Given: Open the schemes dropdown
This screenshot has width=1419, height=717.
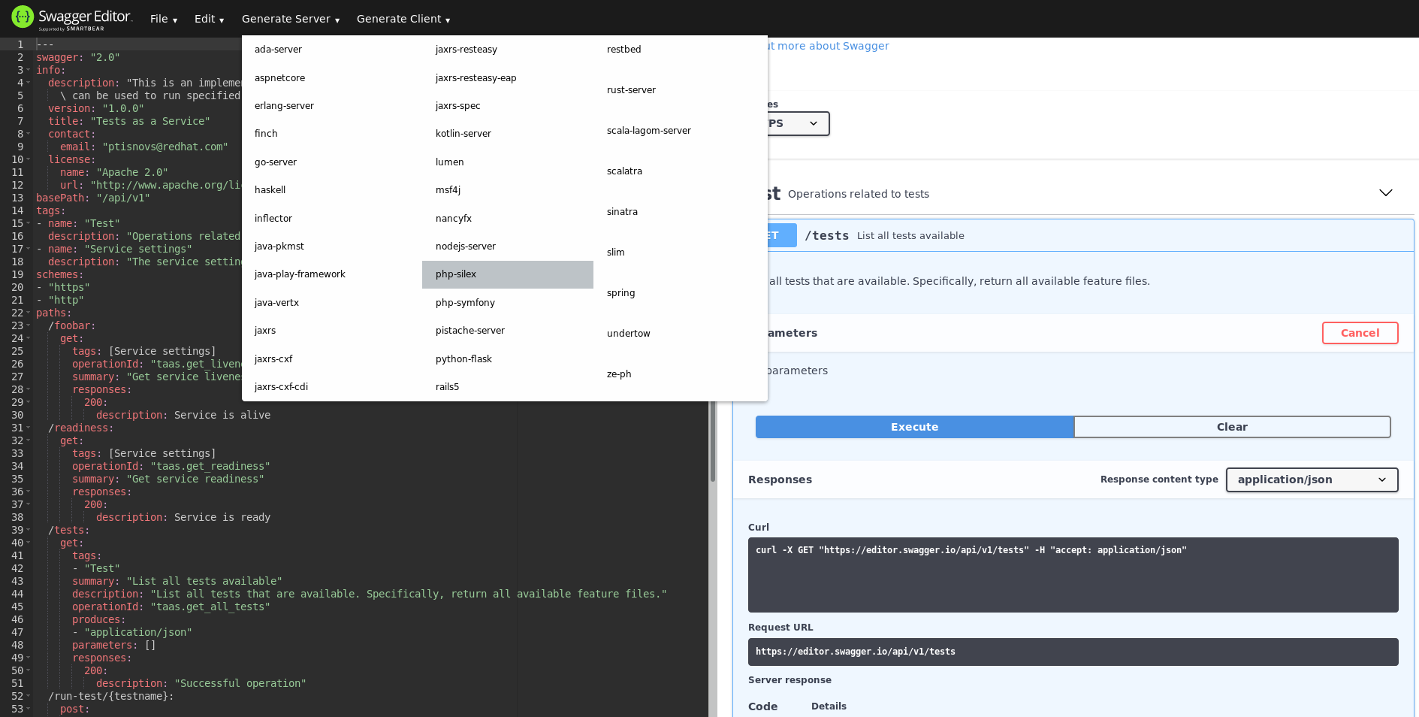Looking at the screenshot, I should [x=799, y=123].
